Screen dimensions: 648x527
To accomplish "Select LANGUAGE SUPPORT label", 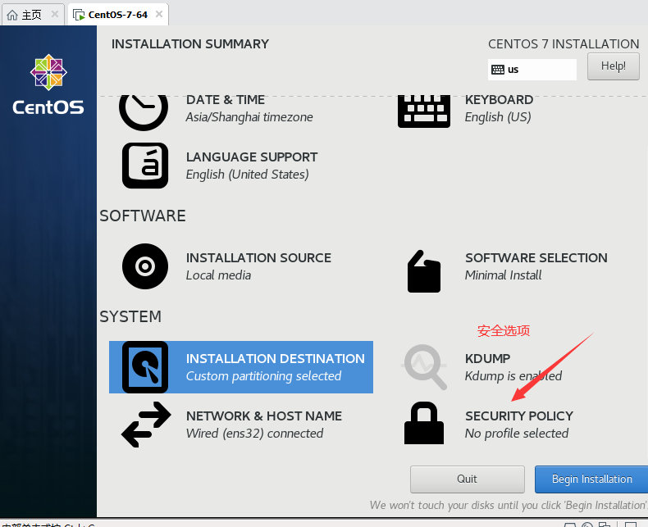I will click(252, 157).
